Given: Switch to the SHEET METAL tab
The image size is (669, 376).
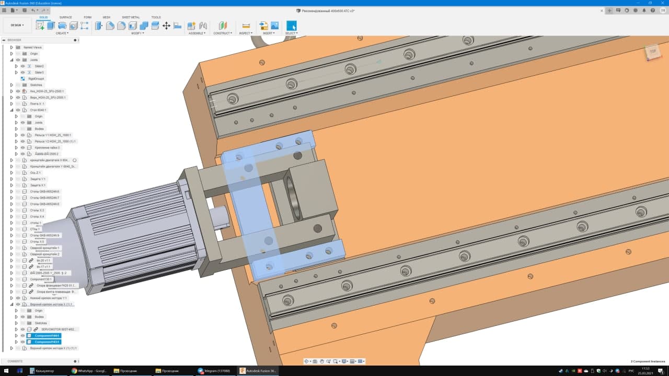Looking at the screenshot, I should pyautogui.click(x=130, y=17).
